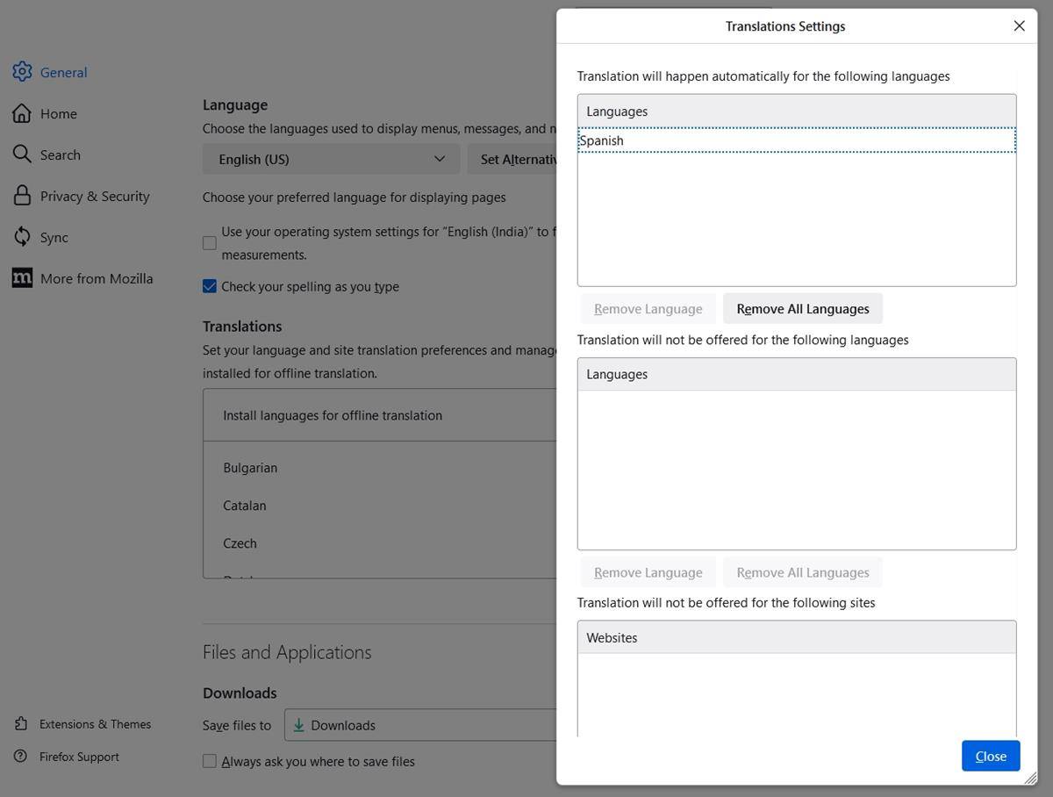Select Catalan in offline translation list
Image resolution: width=1053 pixels, height=797 pixels.
click(245, 506)
